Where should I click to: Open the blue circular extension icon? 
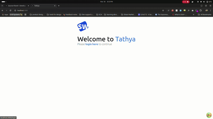(x=181, y=10)
